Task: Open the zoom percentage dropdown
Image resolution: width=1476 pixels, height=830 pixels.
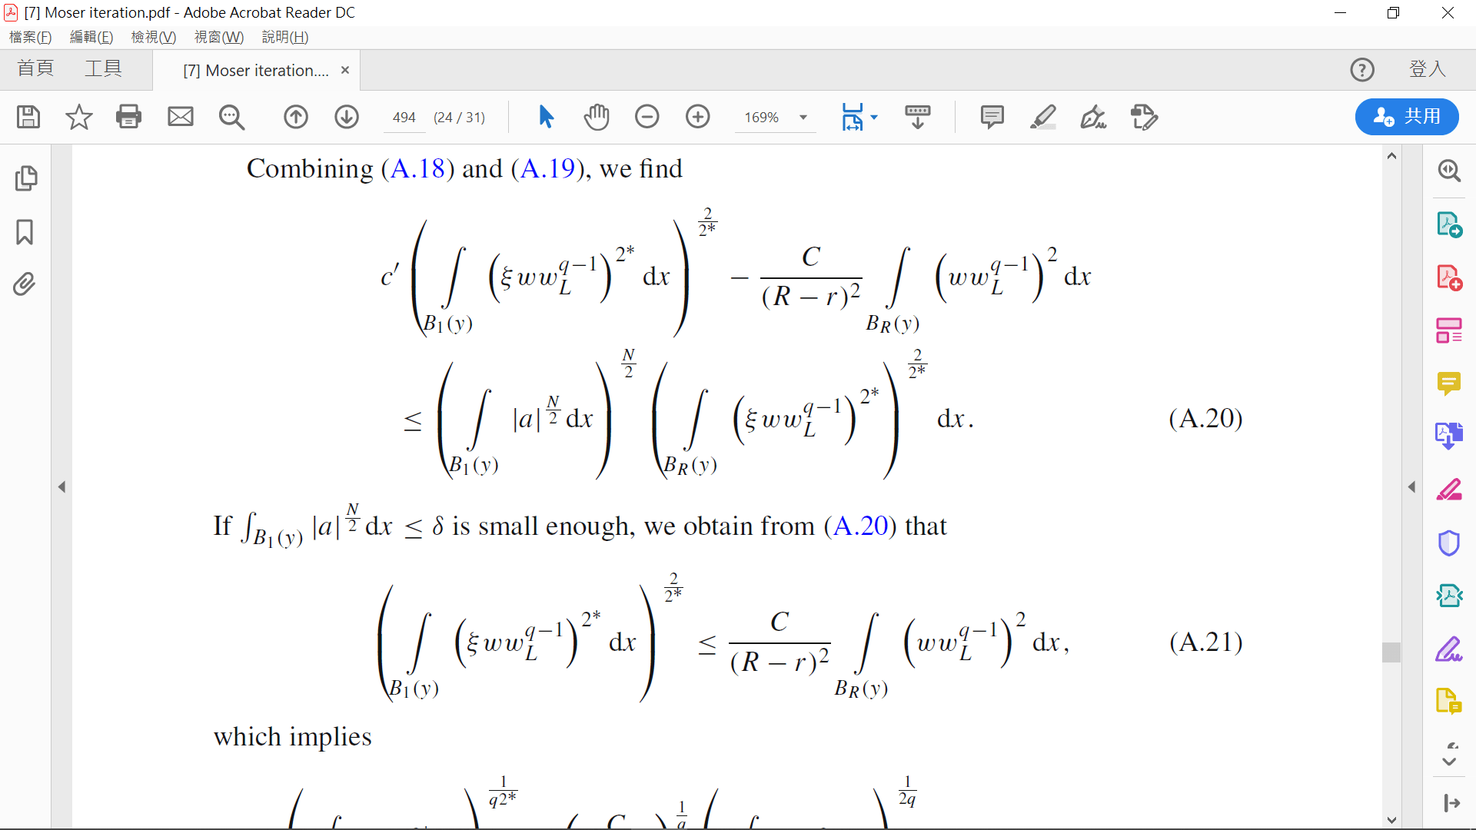Action: point(803,117)
